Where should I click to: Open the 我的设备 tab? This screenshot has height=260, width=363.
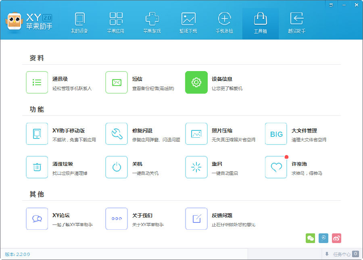point(79,23)
